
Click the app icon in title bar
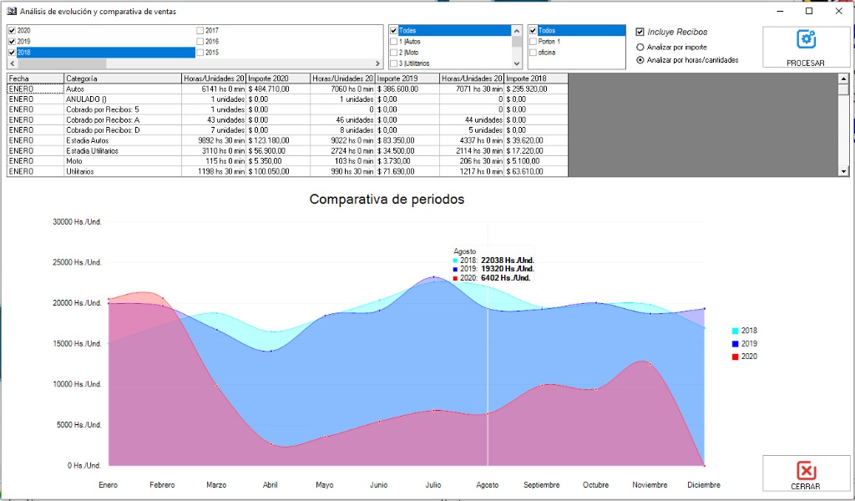(x=12, y=11)
